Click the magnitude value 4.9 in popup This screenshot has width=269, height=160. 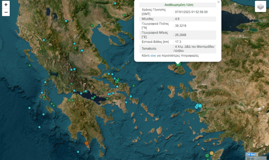[177, 19]
